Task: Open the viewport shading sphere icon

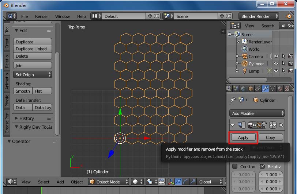Action: point(135,182)
